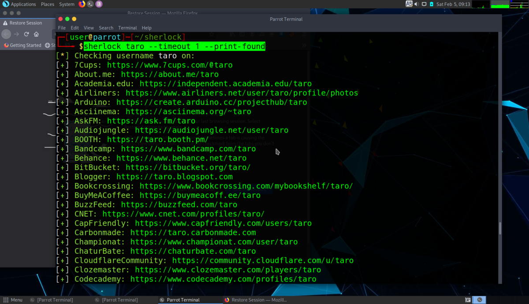Open the terminal Edit menu
Viewport: 529px width, 304px height.
point(75,28)
